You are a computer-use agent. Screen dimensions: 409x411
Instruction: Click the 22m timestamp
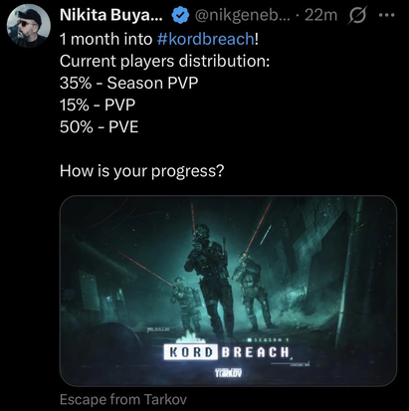[x=320, y=15]
